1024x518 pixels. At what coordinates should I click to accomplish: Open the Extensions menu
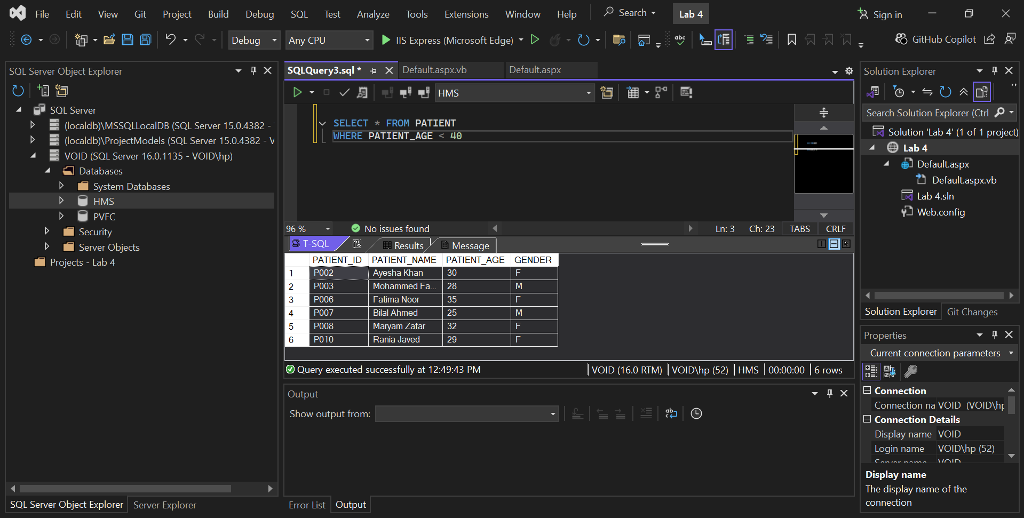tap(466, 14)
